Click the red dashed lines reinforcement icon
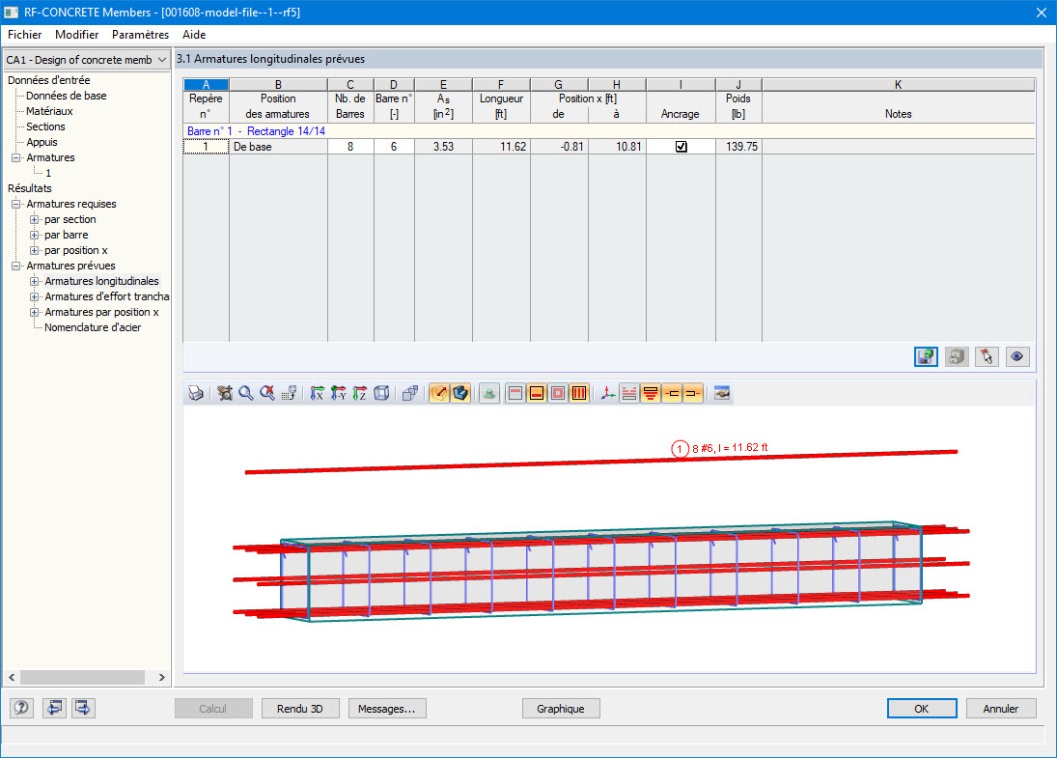Image resolution: width=1057 pixels, height=758 pixels. pyautogui.click(x=629, y=393)
